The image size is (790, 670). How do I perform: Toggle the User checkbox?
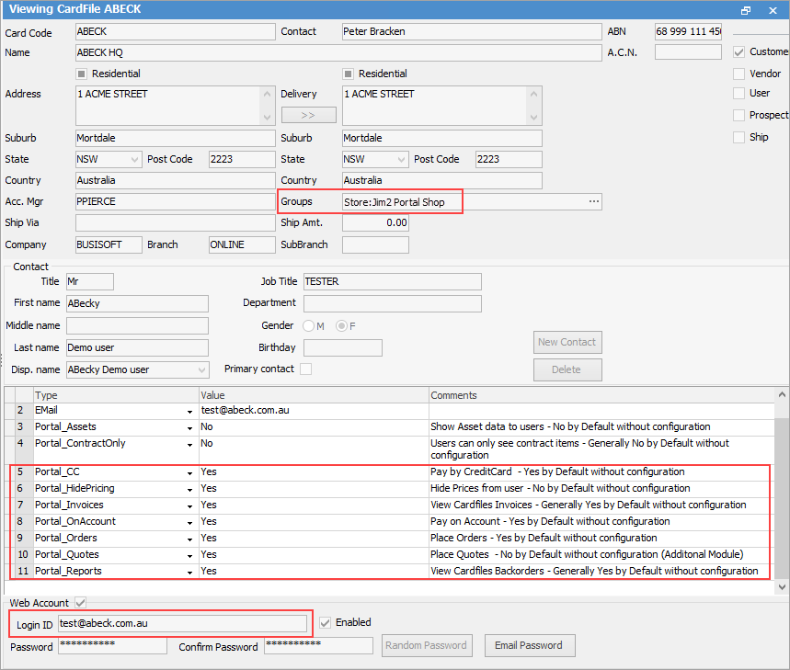pos(740,93)
